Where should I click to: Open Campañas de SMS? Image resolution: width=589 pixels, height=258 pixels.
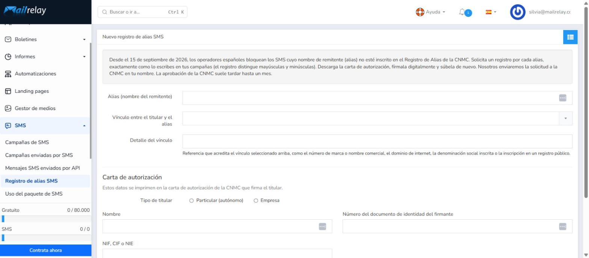[27, 142]
